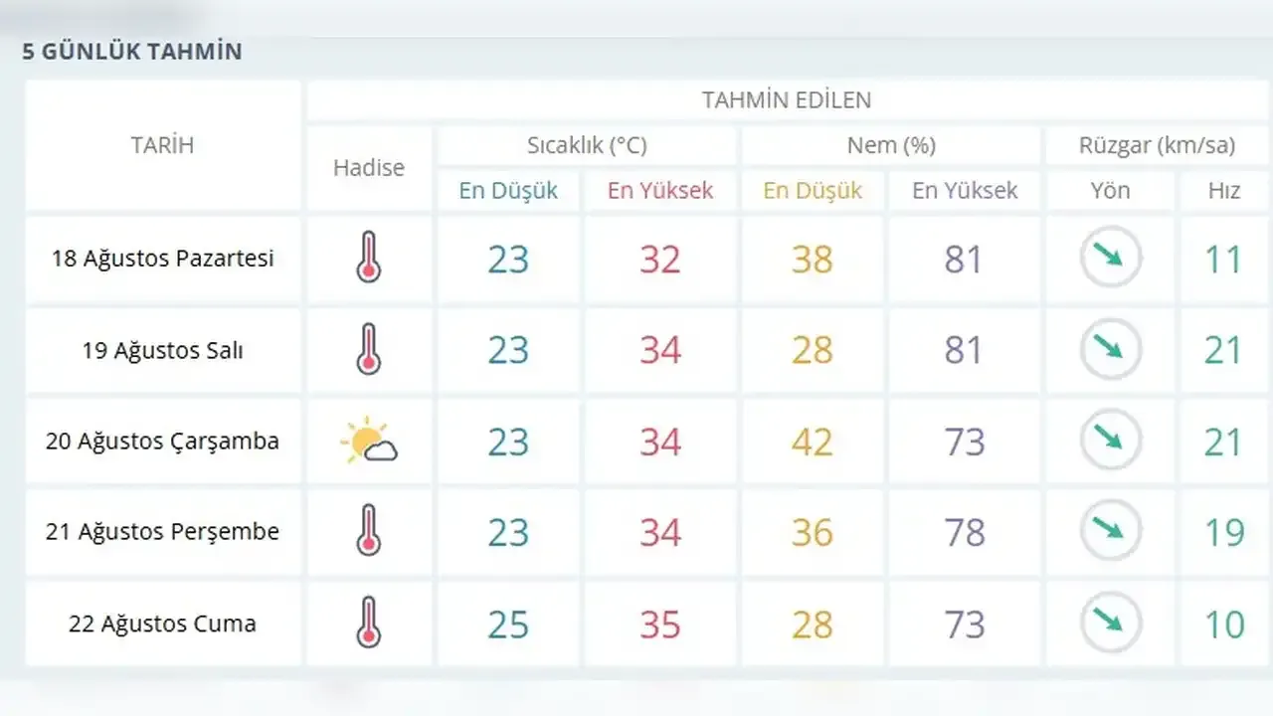Viewport: 1273px width, 716px height.
Task: Click the Hadise column header
Action: click(369, 168)
